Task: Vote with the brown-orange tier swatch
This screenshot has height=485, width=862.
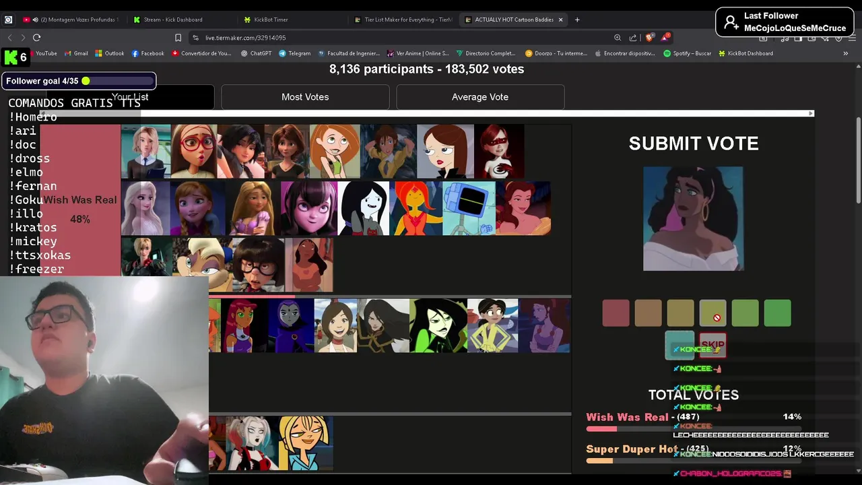Action: [648, 313]
